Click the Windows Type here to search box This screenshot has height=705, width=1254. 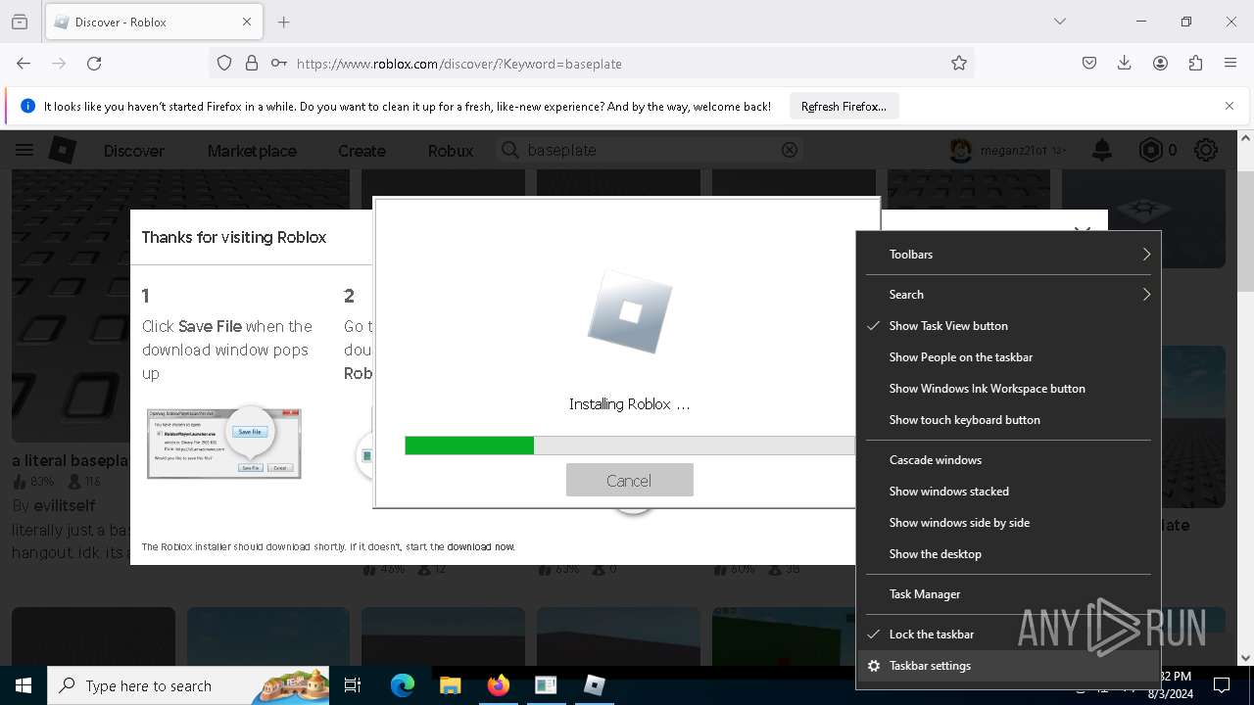point(189,685)
